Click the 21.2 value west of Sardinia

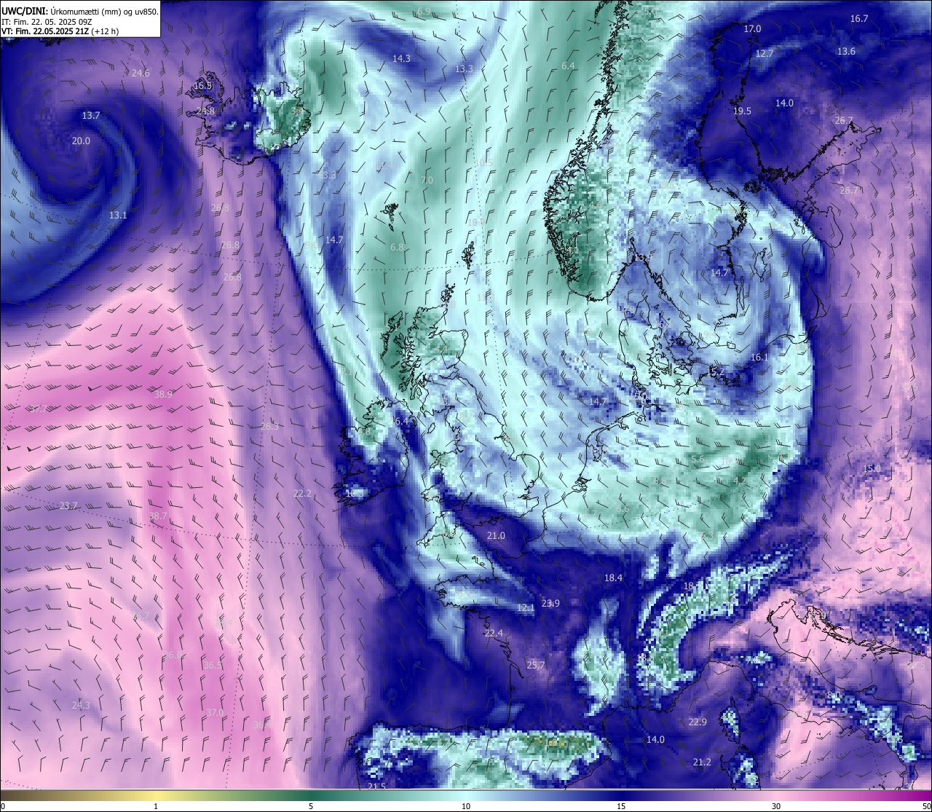coord(702,762)
